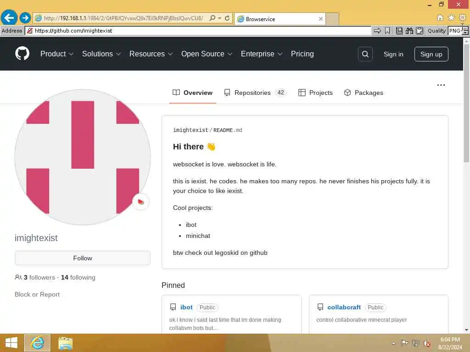470x352 pixels.
Task: Click the Browservice go arrow icon
Action: point(377,31)
